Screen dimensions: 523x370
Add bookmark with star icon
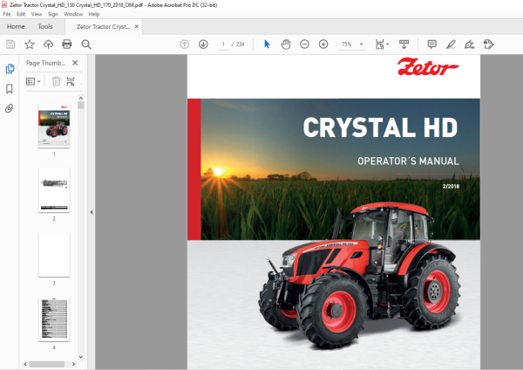click(x=30, y=45)
